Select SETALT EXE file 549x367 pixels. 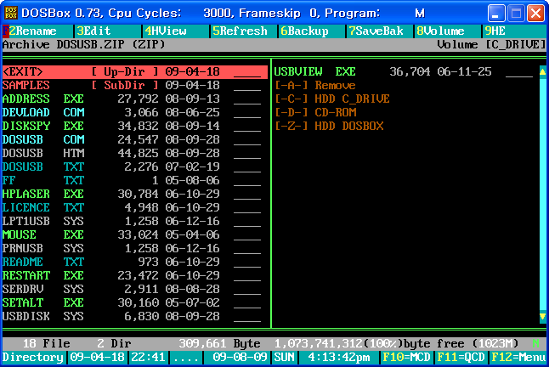pyautogui.click(x=132, y=302)
